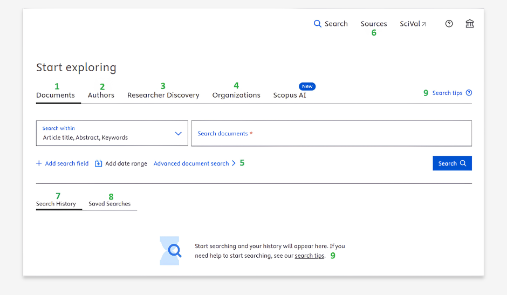Viewport: 507px width, 295px height.
Task: Open SciVal from top navigation
Action: 410,24
